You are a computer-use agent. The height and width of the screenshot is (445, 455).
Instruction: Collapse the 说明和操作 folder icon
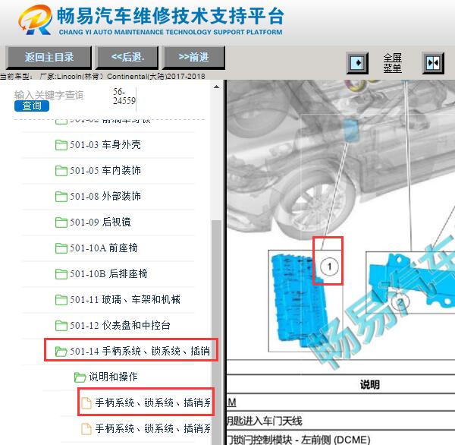click(x=80, y=377)
